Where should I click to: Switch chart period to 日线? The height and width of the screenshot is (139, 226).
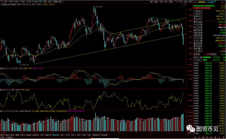tap(40, 2)
